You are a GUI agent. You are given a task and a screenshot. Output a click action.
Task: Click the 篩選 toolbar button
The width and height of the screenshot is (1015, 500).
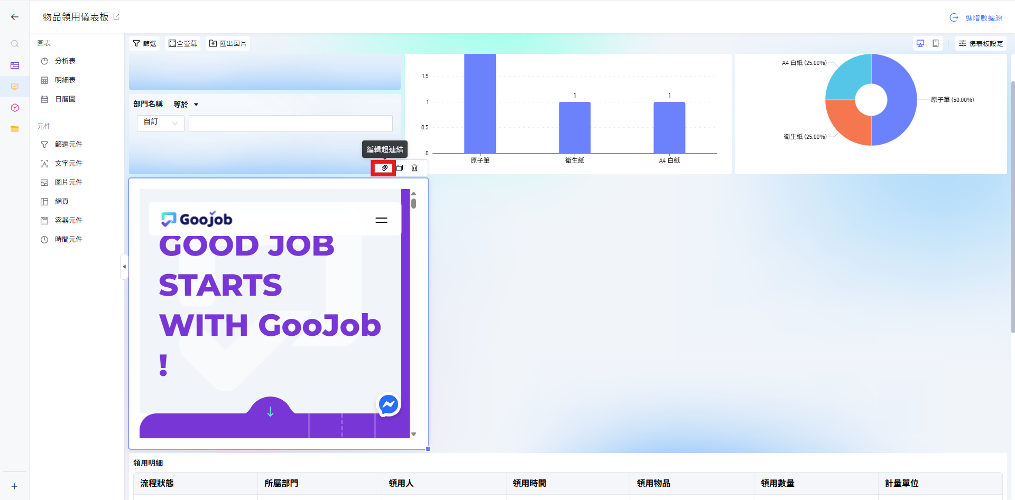point(144,43)
